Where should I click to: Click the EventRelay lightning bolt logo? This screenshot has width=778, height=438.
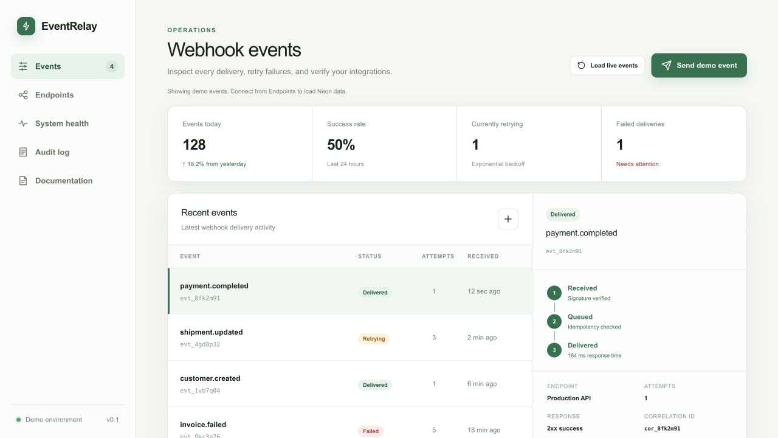tap(26, 26)
